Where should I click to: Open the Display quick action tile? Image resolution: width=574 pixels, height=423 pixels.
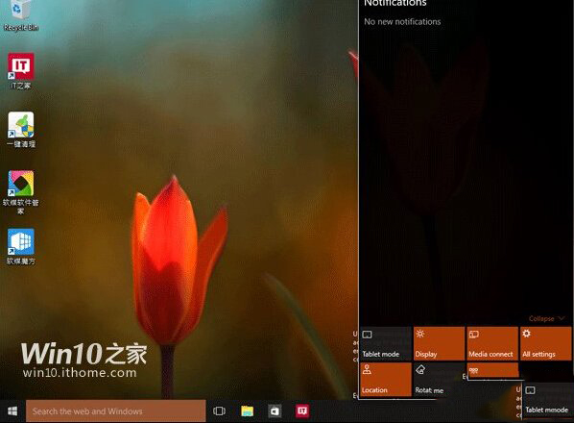coord(439,343)
